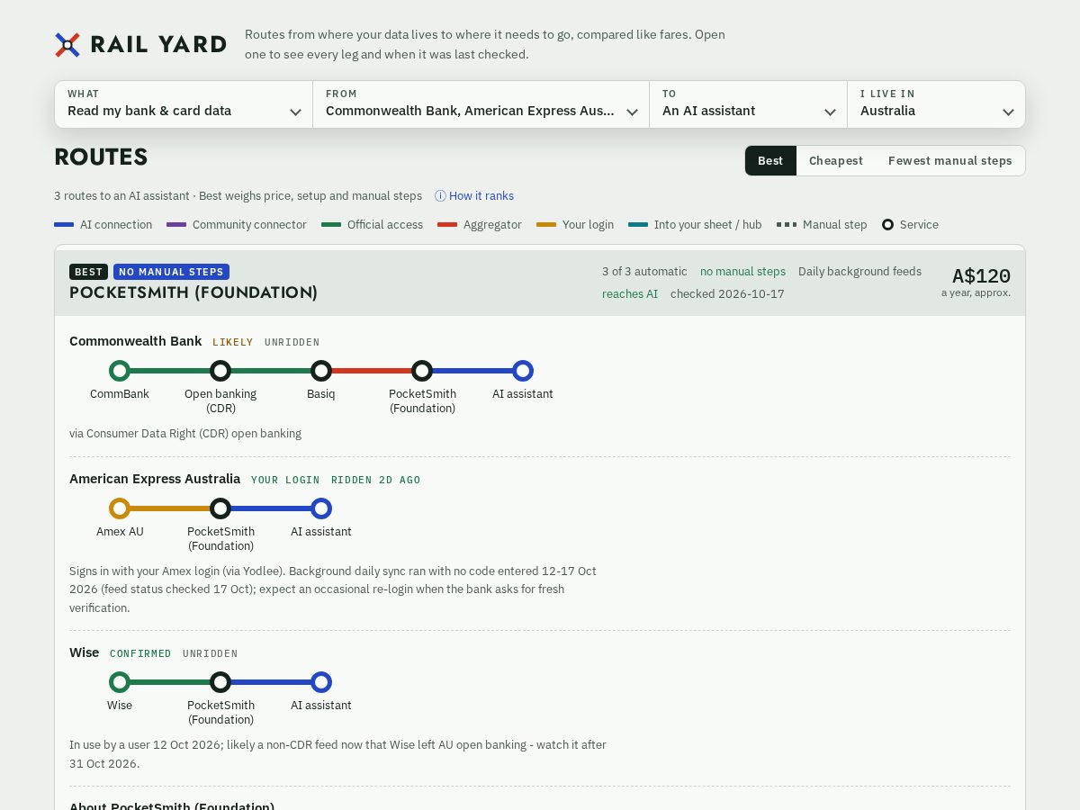Click '3 of 3 automatic' text
Screen dimensions: 1080x810
644,272
